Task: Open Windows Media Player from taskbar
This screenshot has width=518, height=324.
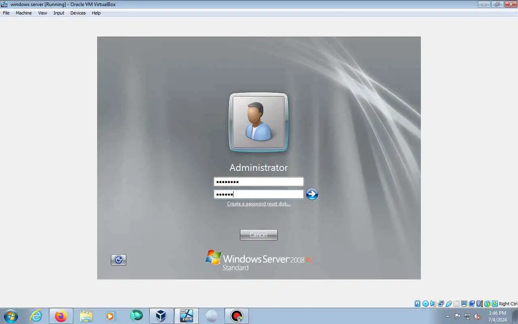Action: (111, 316)
